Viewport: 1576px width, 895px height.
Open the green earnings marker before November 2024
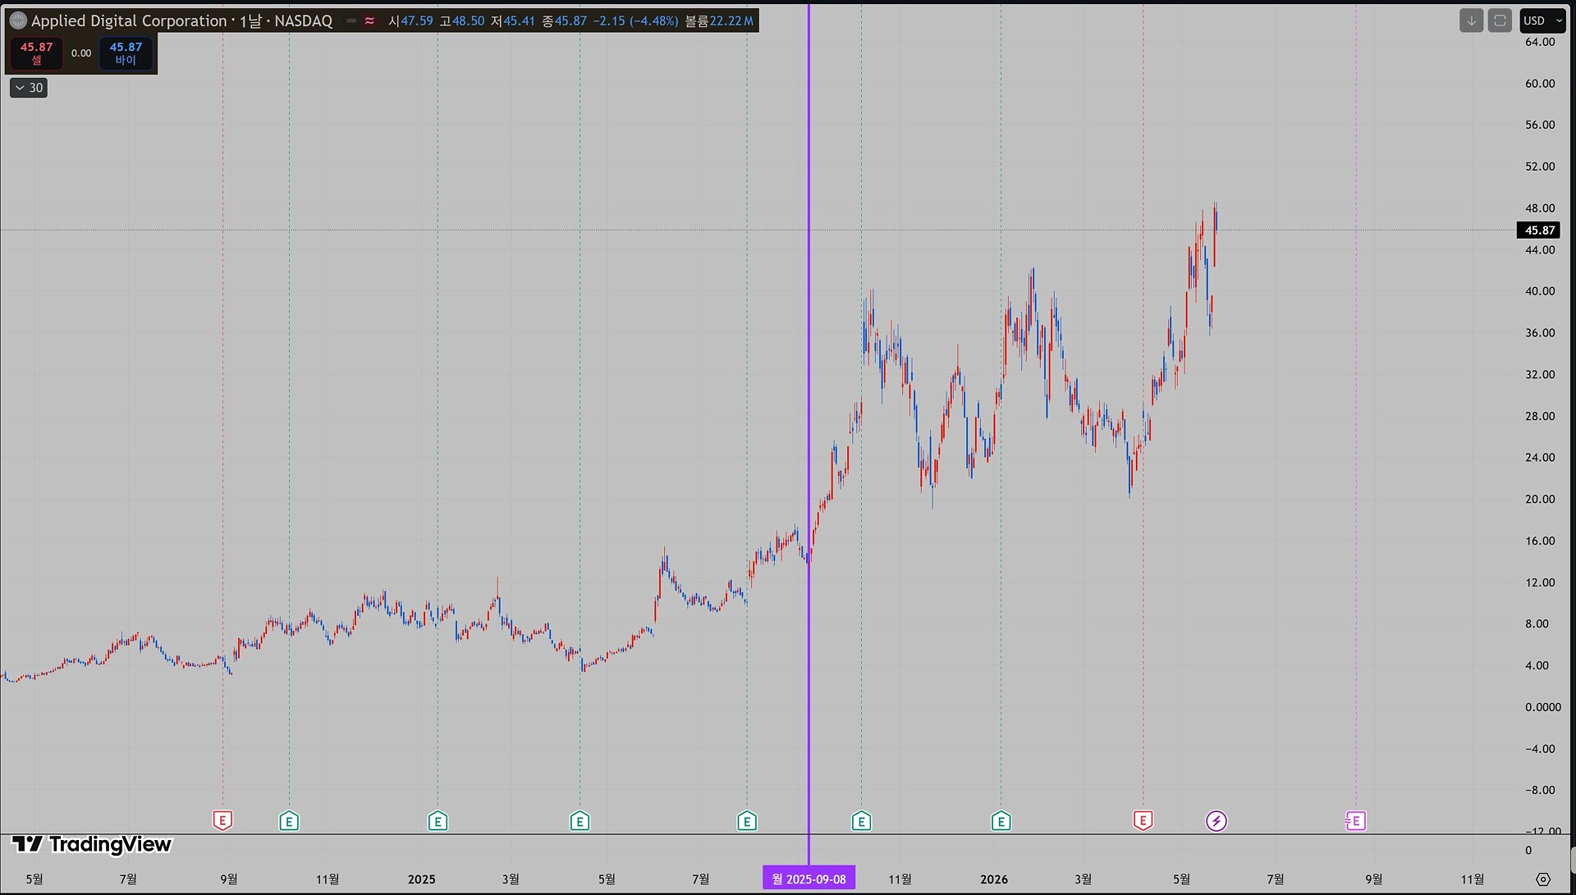pos(289,820)
